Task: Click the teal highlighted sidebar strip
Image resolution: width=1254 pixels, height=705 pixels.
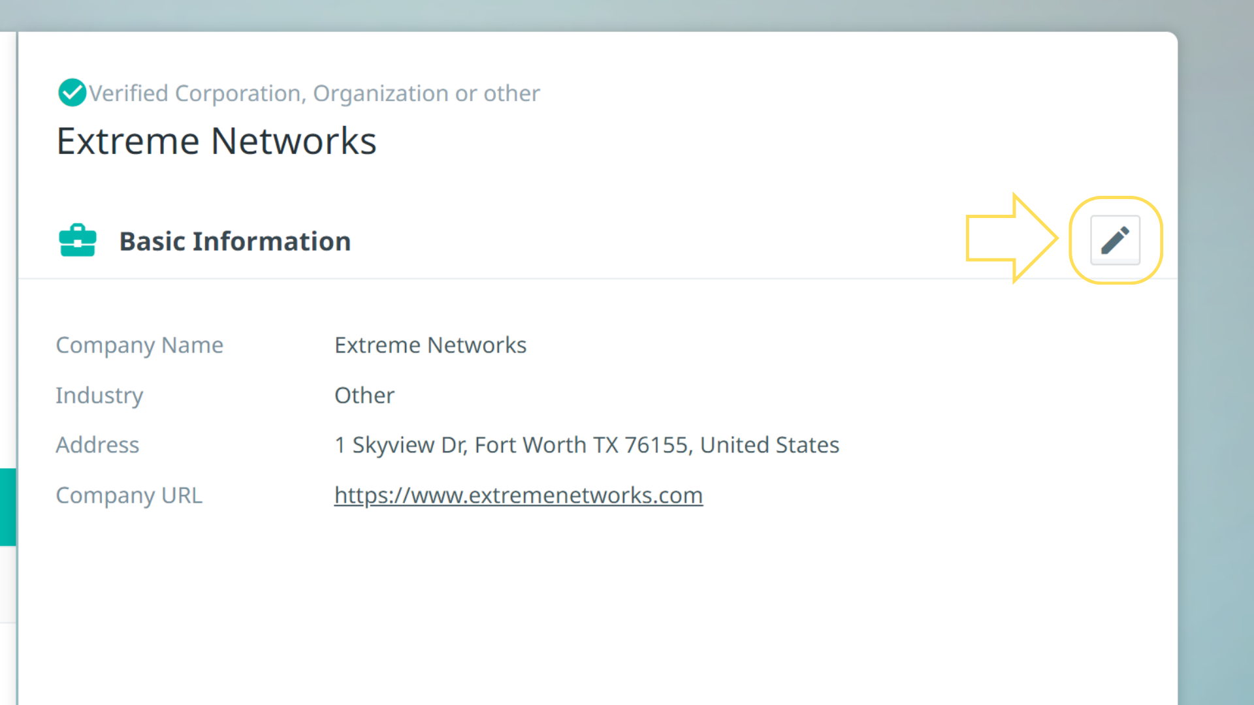Action: [x=7, y=507]
